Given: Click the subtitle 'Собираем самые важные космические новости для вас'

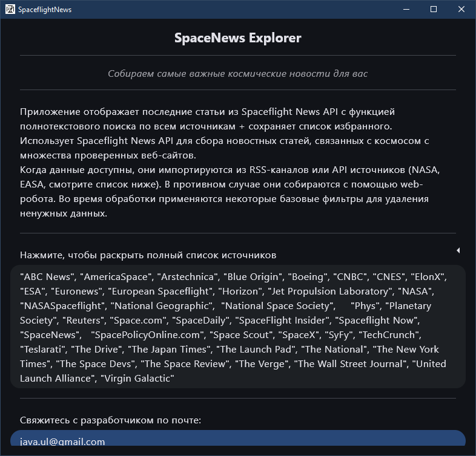Looking at the screenshot, I should (237, 73).
